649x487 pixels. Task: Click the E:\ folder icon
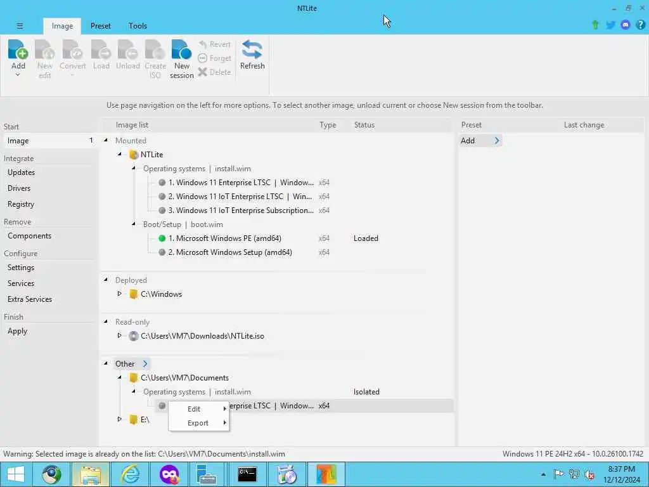[x=133, y=420]
